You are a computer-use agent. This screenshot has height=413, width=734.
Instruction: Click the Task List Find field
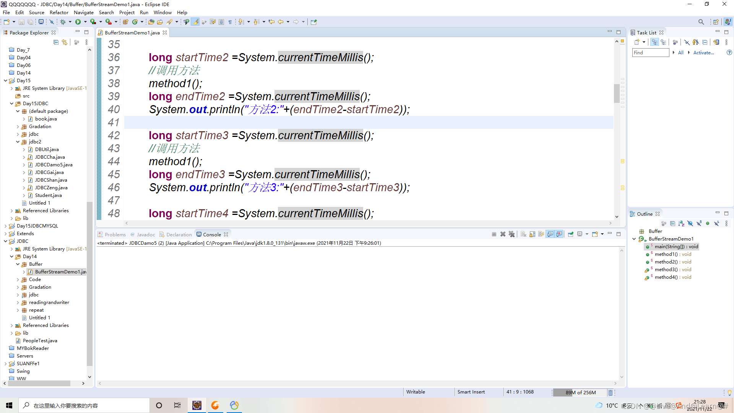tap(650, 53)
